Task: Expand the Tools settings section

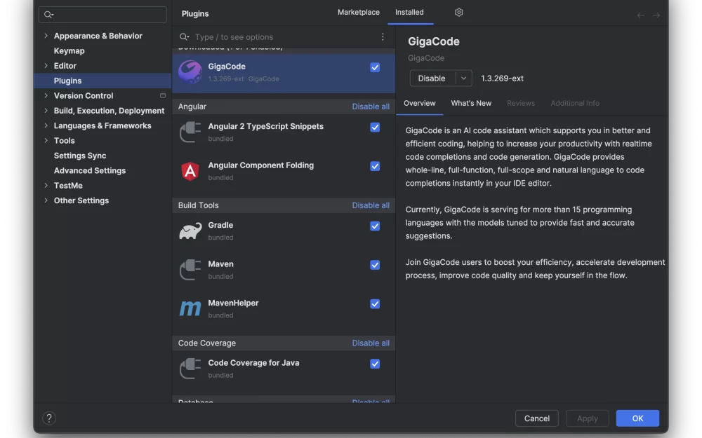Action: [x=46, y=140]
